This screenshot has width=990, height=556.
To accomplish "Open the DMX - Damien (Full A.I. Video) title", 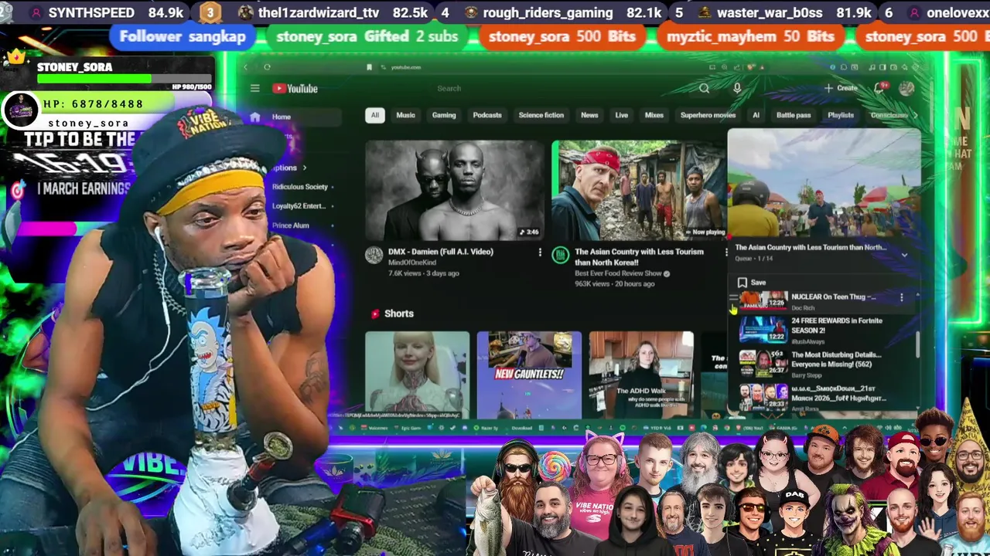I will tap(441, 252).
